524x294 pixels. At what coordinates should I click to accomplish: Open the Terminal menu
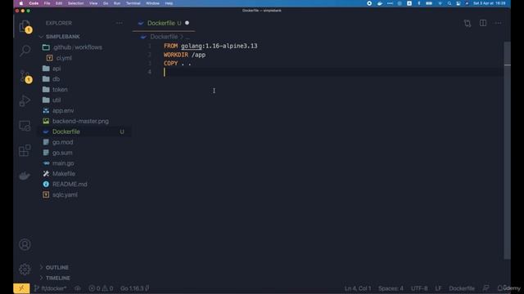(133, 3)
